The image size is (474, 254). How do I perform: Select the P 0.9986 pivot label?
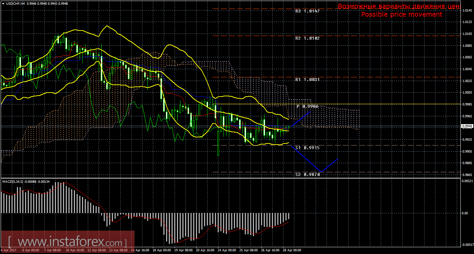pyautogui.click(x=307, y=106)
